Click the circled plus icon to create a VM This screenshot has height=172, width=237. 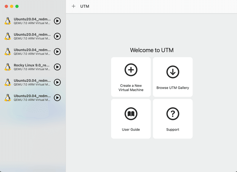point(131,70)
